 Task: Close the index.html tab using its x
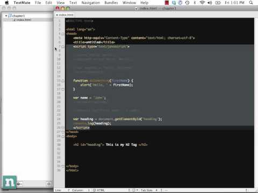[x=57, y=15]
